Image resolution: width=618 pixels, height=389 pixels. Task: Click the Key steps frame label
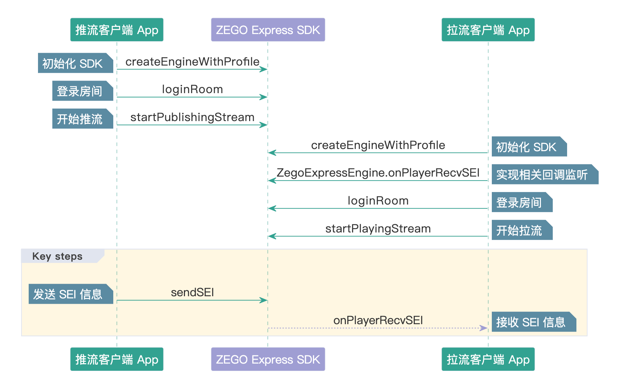pos(57,256)
